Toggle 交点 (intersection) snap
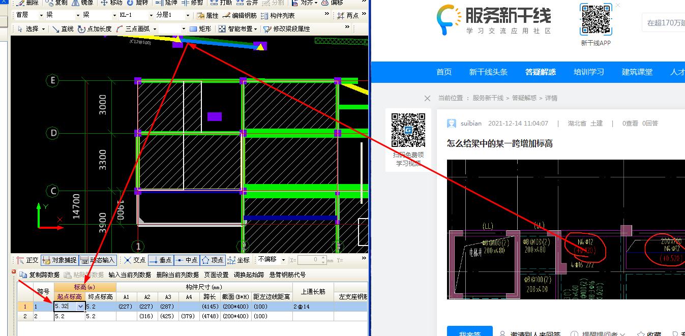Viewport: 685px width, 336px height. 134,260
